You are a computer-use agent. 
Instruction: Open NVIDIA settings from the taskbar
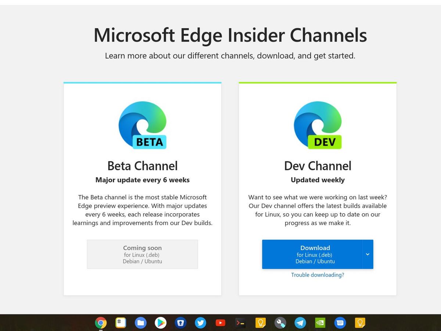click(320, 323)
